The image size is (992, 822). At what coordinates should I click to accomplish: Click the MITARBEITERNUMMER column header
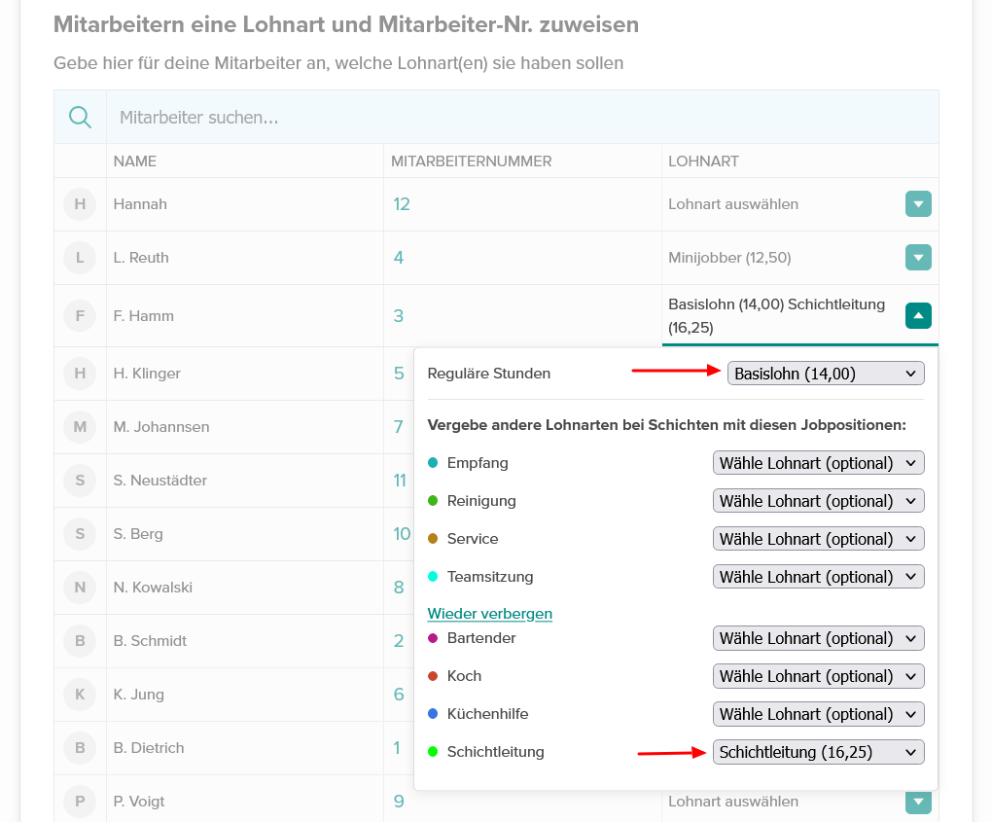[x=472, y=161]
